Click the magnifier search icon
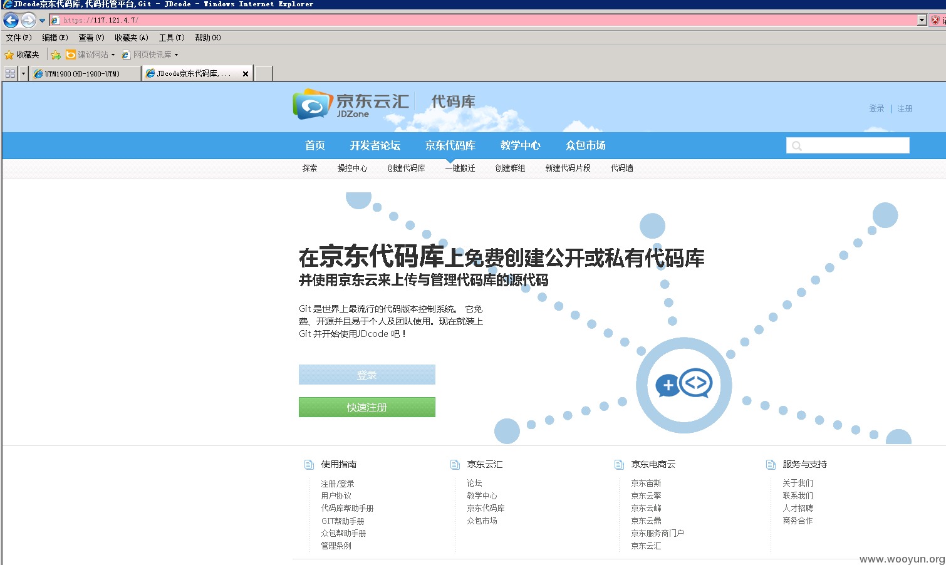This screenshot has height=565, width=946. (x=796, y=146)
